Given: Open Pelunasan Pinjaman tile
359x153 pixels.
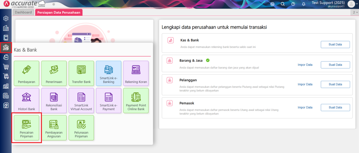Looking at the screenshot, I should point(81,128).
